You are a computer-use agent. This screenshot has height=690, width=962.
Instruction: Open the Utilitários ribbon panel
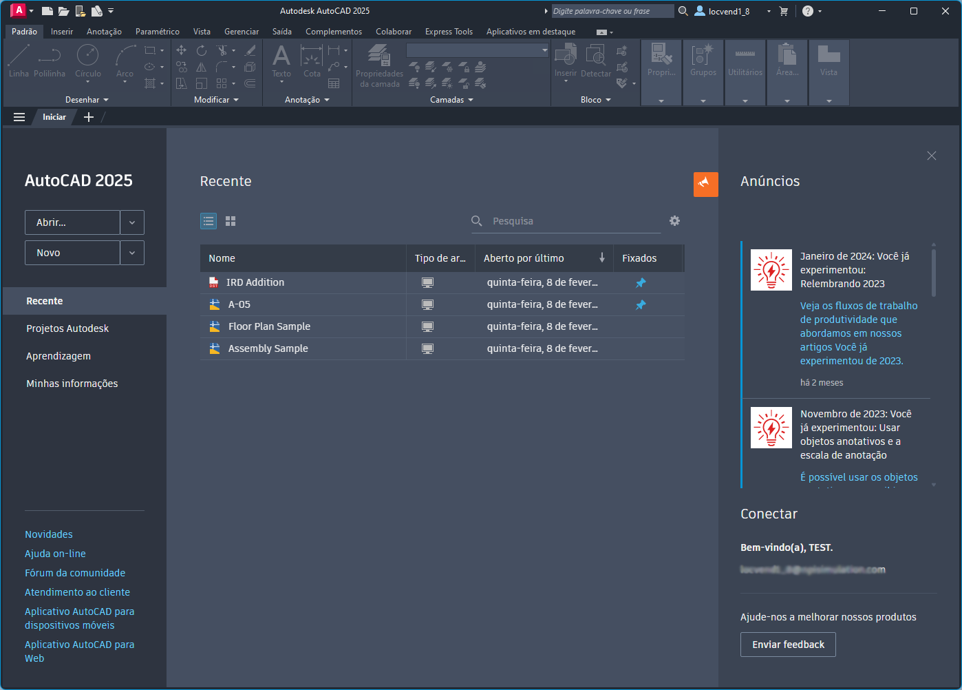pyautogui.click(x=745, y=72)
